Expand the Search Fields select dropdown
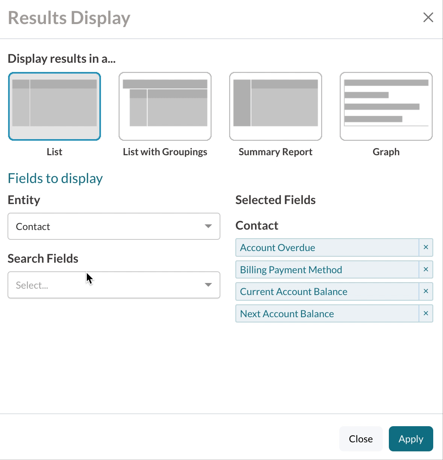Screen dimensions: 443x460 tap(114, 285)
